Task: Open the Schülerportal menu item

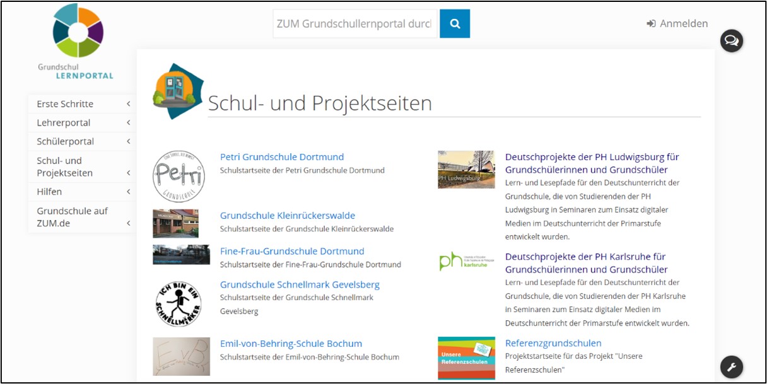Action: [66, 141]
